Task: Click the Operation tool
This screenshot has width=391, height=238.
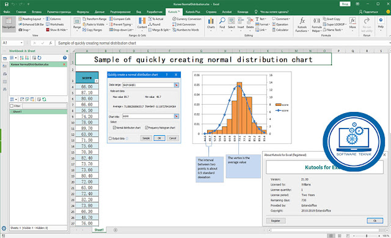Action: pos(280,24)
